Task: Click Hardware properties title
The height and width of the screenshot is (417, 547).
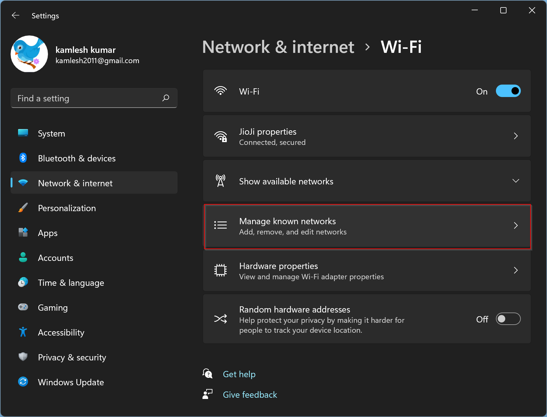Action: [278, 266]
